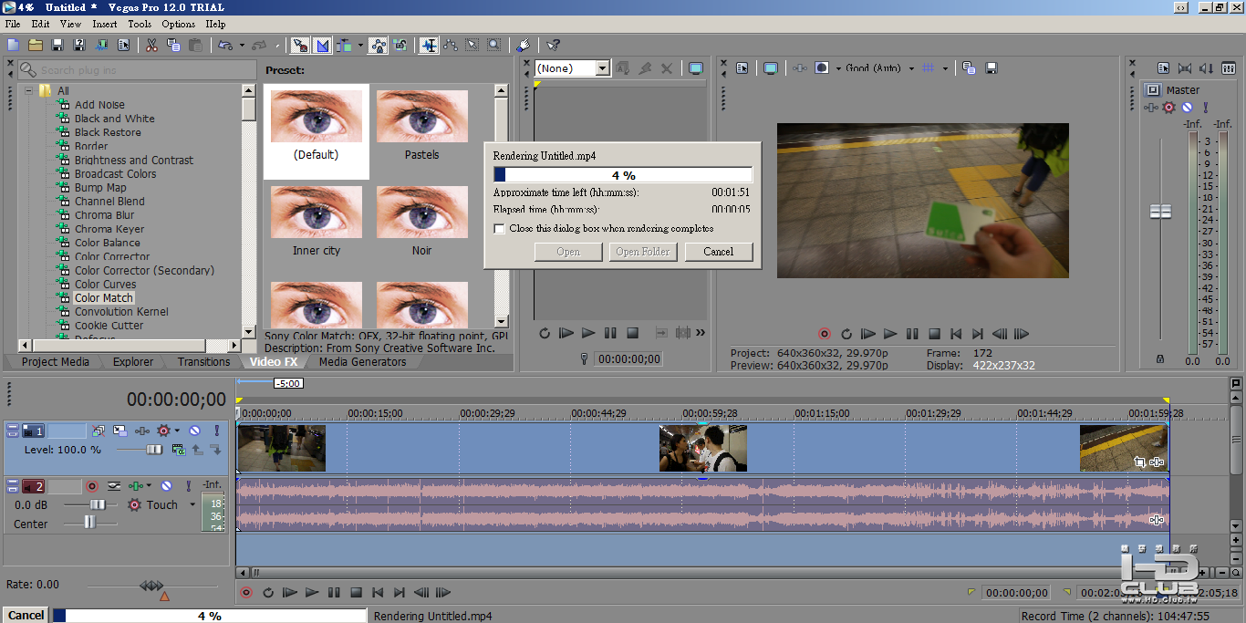Toggle Ignore Event Grouping lock icon

pyautogui.click(x=400, y=45)
